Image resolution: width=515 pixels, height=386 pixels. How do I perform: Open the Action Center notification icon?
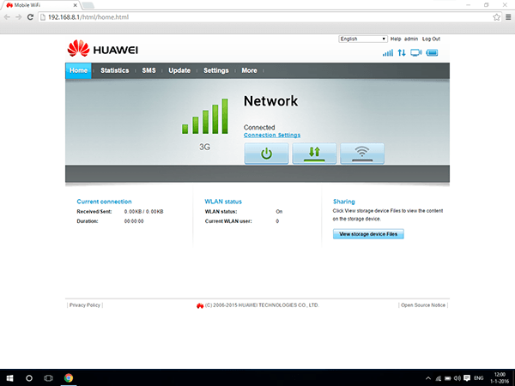coord(467,378)
